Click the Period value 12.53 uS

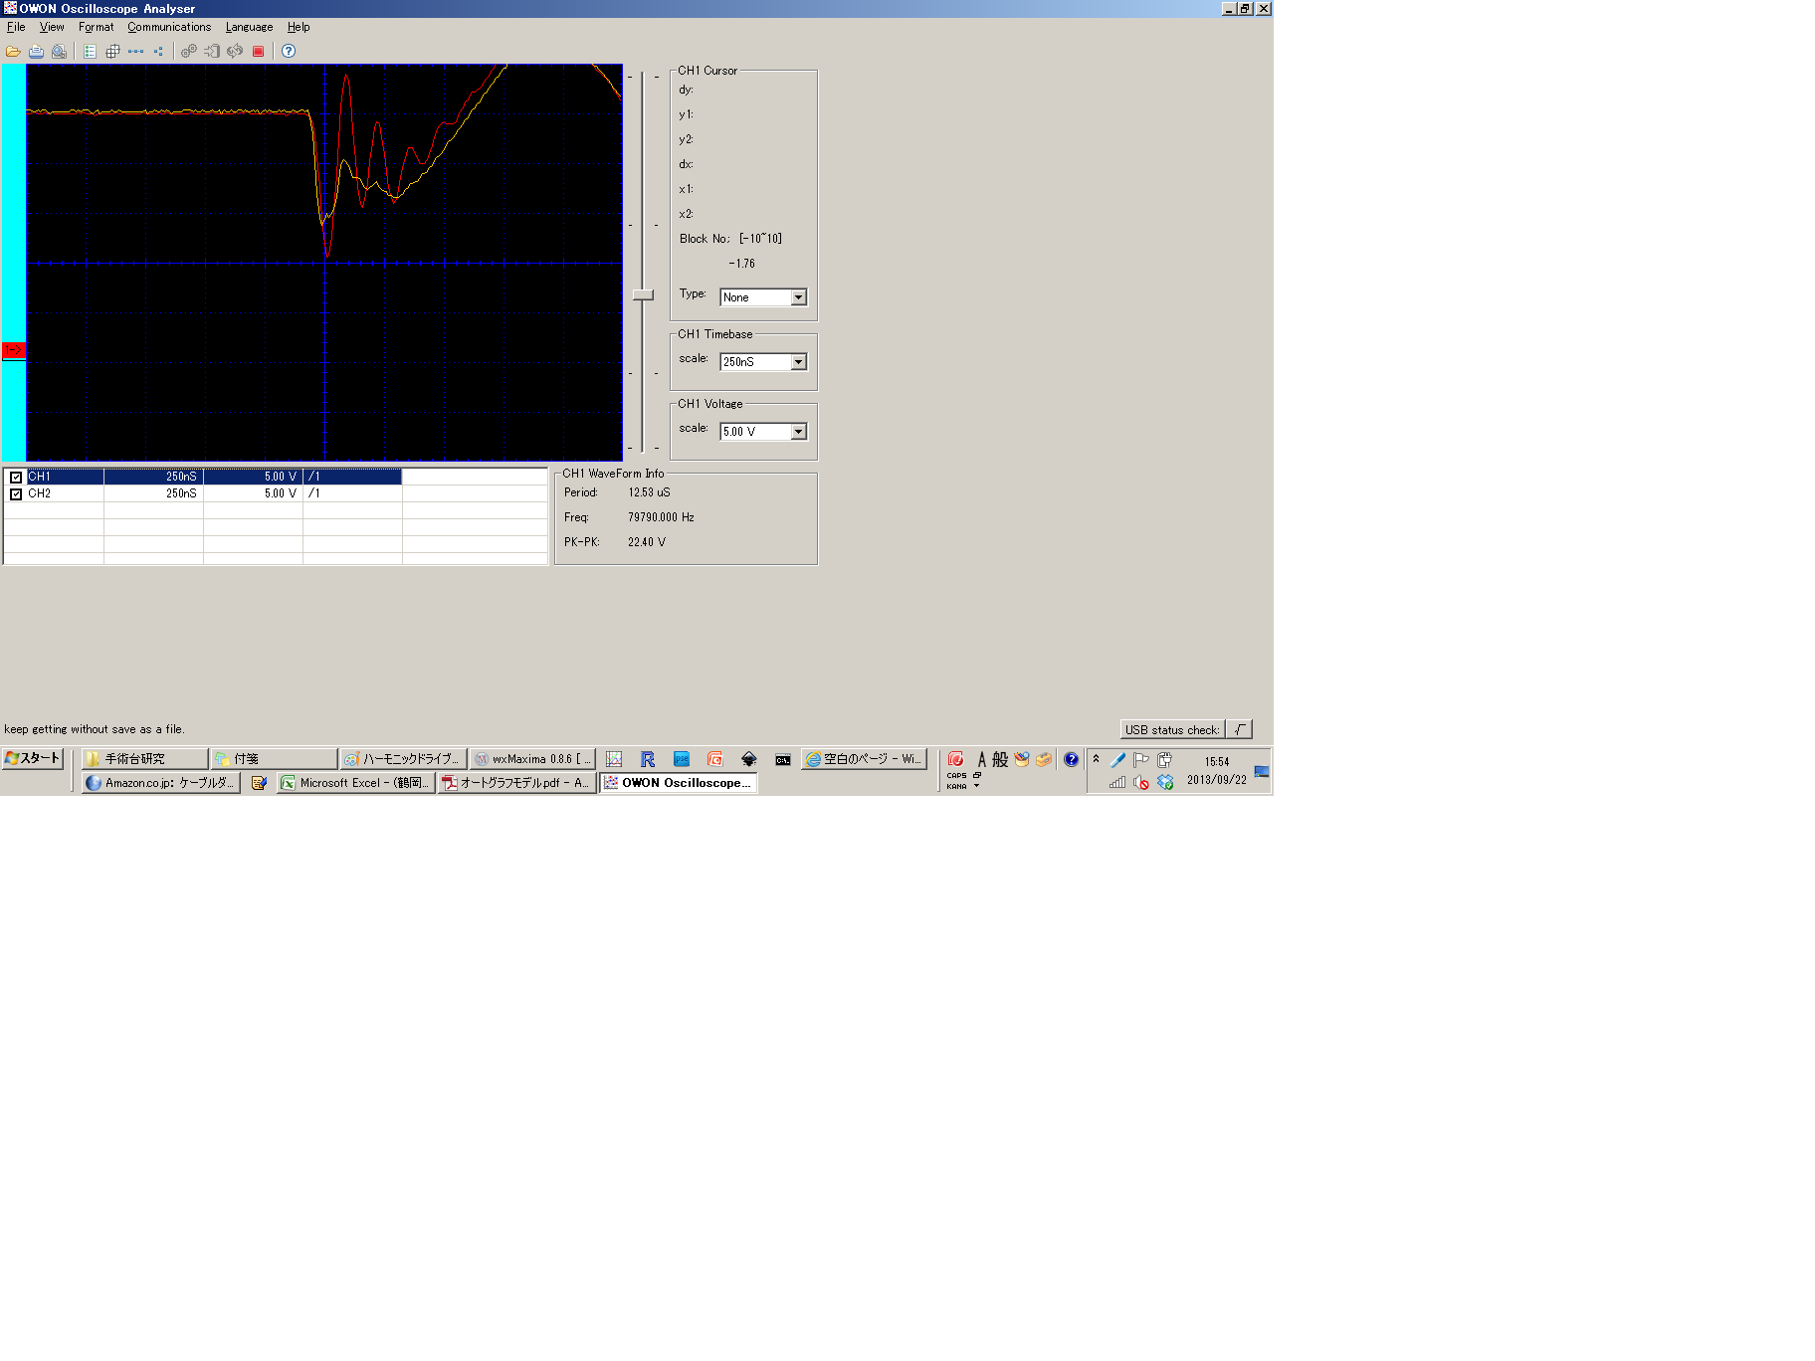pos(649,492)
